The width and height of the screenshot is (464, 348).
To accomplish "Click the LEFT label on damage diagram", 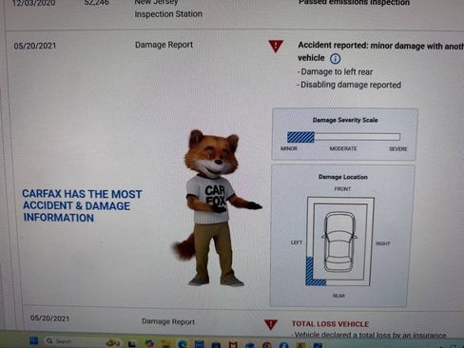I will point(297,242).
